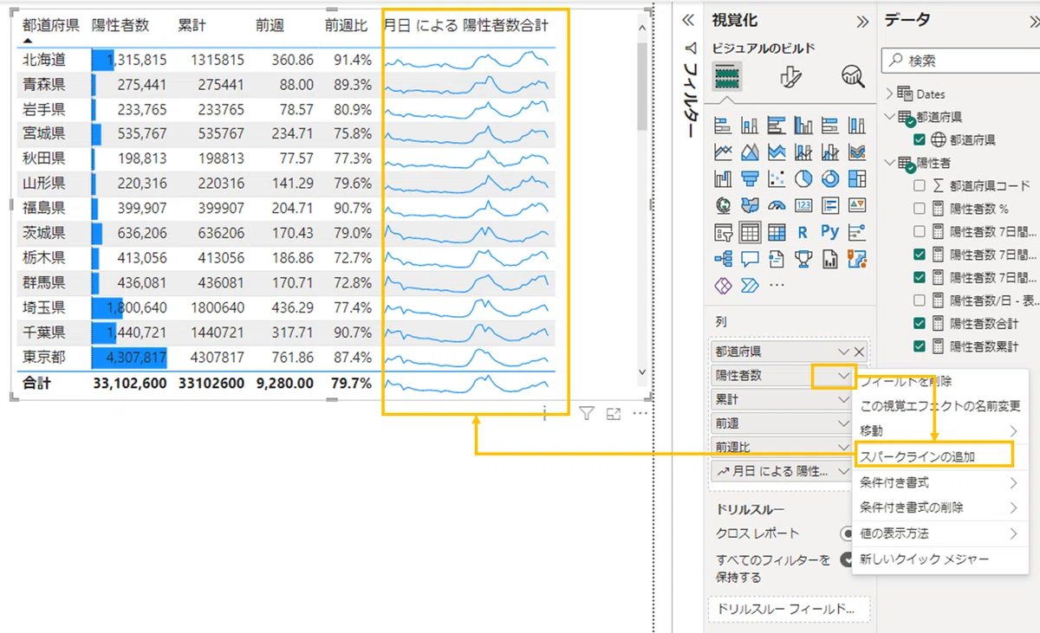Select the ribbon chart visual
The height and width of the screenshot is (633, 1040).
(857, 152)
